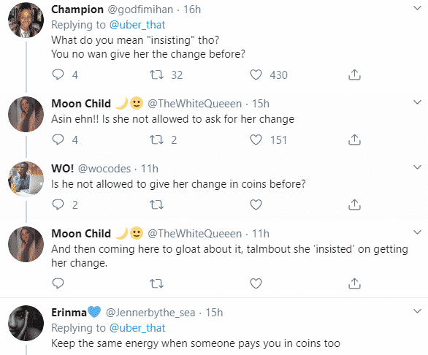Retweet the WO! tweet about coins
Viewport: 428px width, 355px height.
[157, 205]
